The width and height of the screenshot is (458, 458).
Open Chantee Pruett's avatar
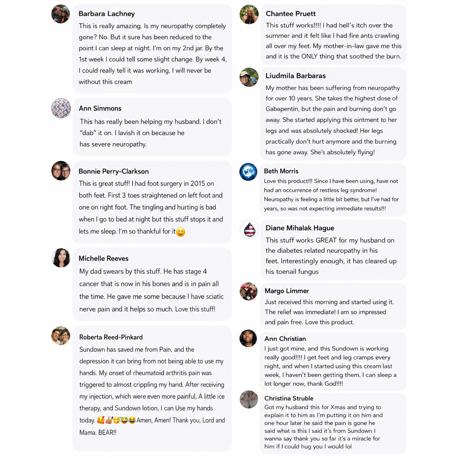click(249, 14)
